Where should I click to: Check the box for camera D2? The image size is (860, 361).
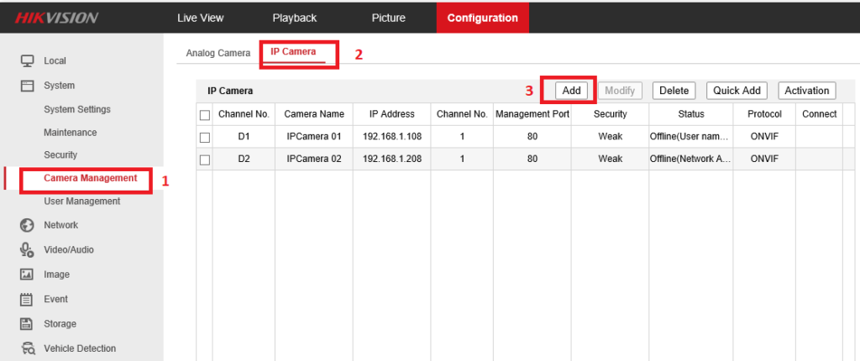point(204,159)
